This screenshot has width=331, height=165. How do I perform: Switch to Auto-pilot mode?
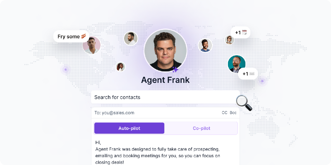click(129, 128)
